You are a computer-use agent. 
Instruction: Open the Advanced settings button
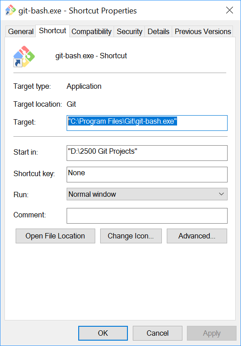coord(197,236)
